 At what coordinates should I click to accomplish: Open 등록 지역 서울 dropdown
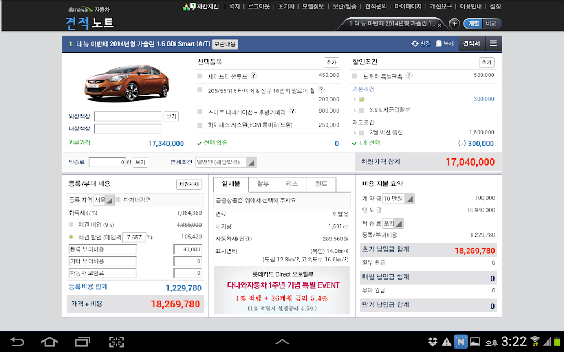(104, 200)
